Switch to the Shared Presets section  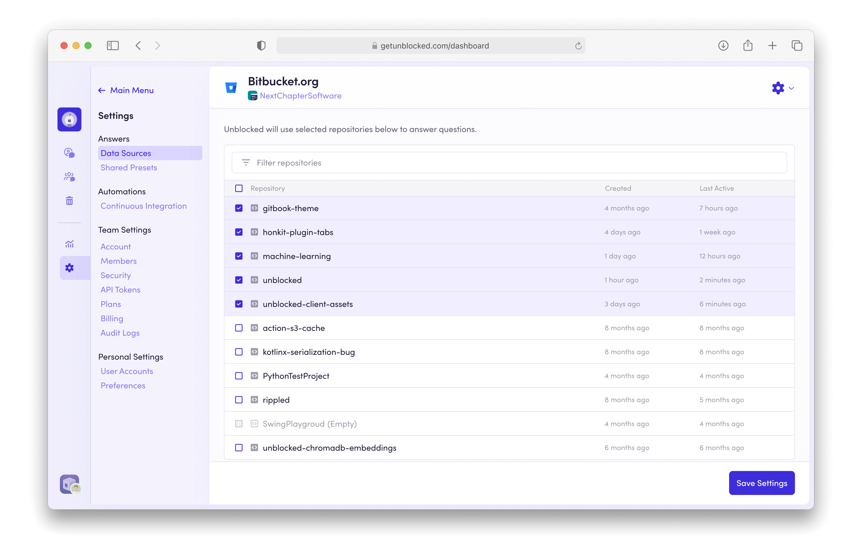pyautogui.click(x=129, y=167)
